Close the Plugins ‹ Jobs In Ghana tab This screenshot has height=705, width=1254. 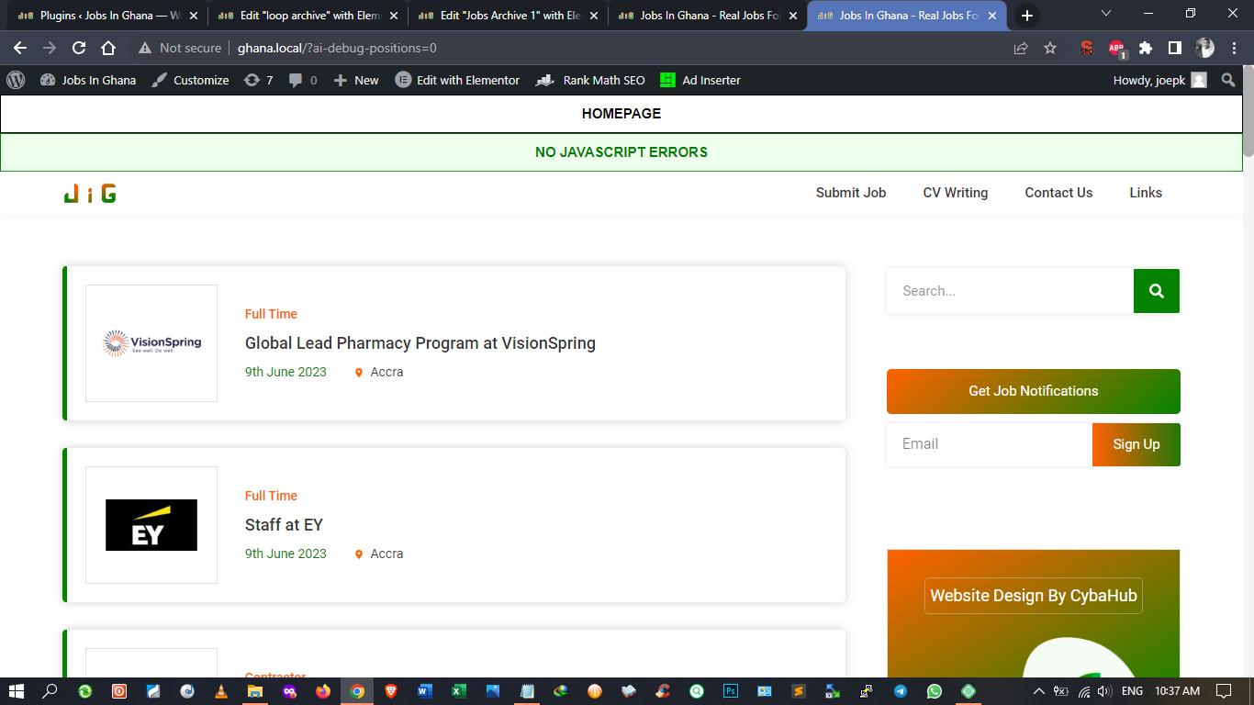tap(194, 16)
